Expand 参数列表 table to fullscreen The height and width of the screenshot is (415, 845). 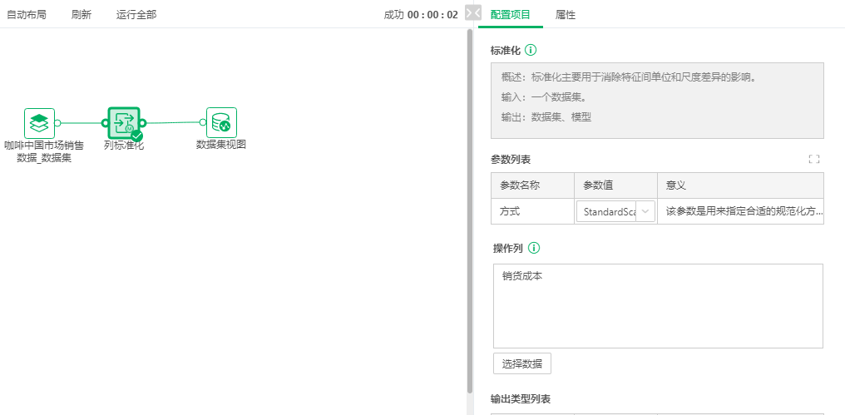pyautogui.click(x=813, y=159)
